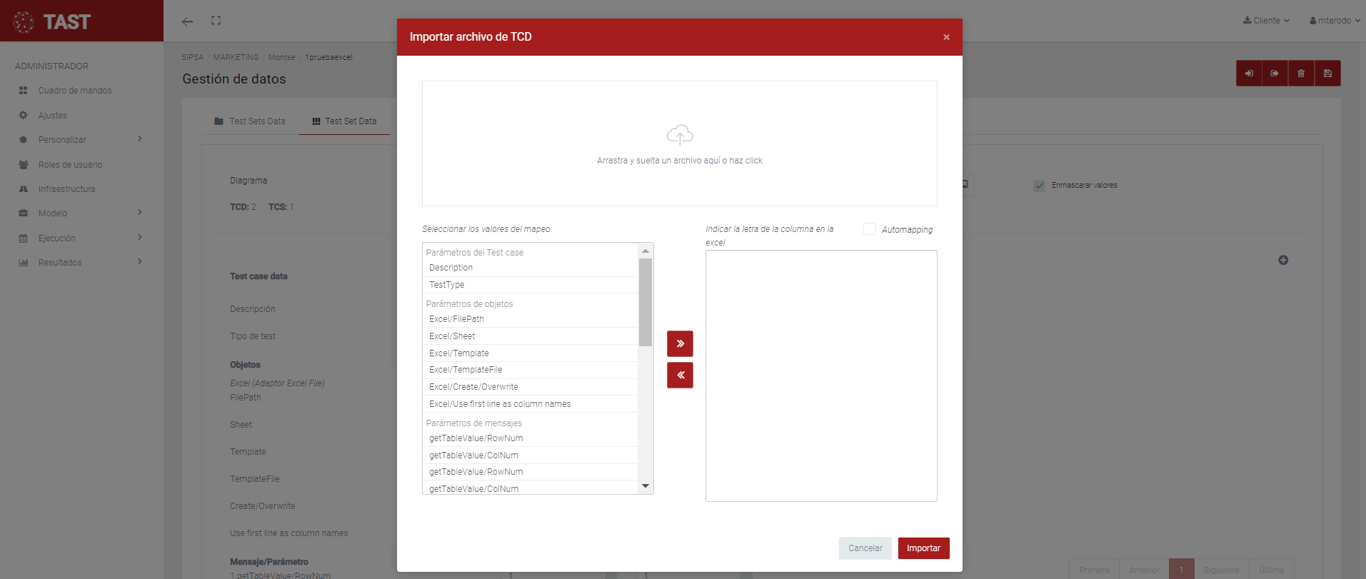Toggle fullscreen expand icon in header

216,21
